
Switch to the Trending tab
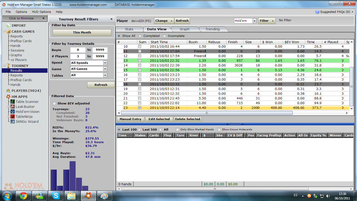pos(213,29)
